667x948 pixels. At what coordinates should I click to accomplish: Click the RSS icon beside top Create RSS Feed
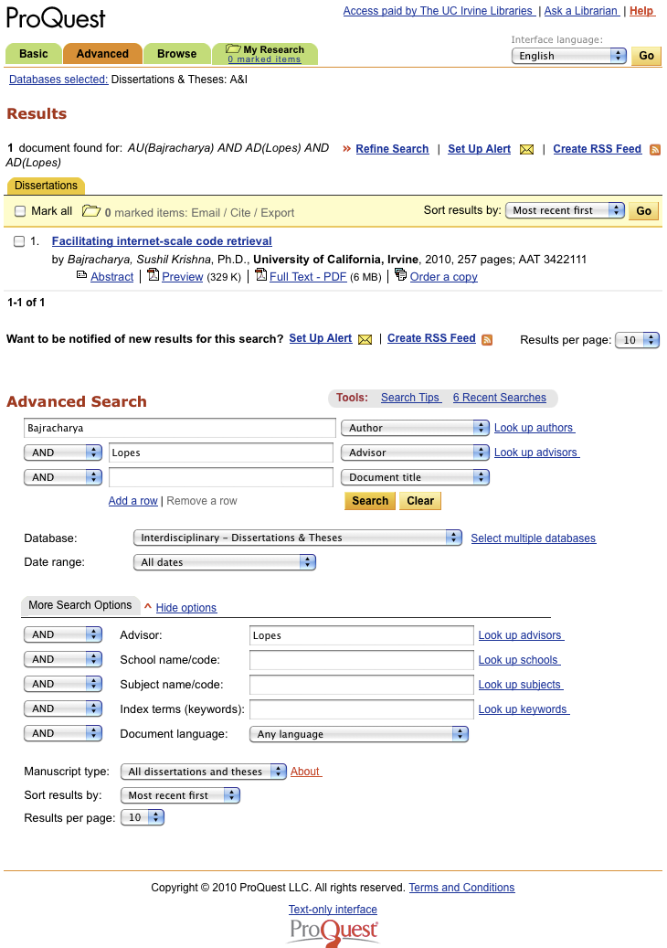click(655, 149)
